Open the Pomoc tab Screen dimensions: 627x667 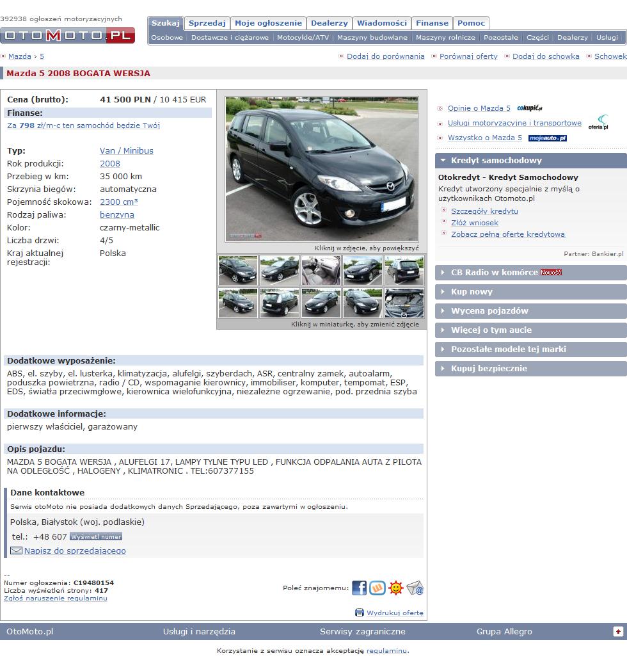[x=471, y=23]
